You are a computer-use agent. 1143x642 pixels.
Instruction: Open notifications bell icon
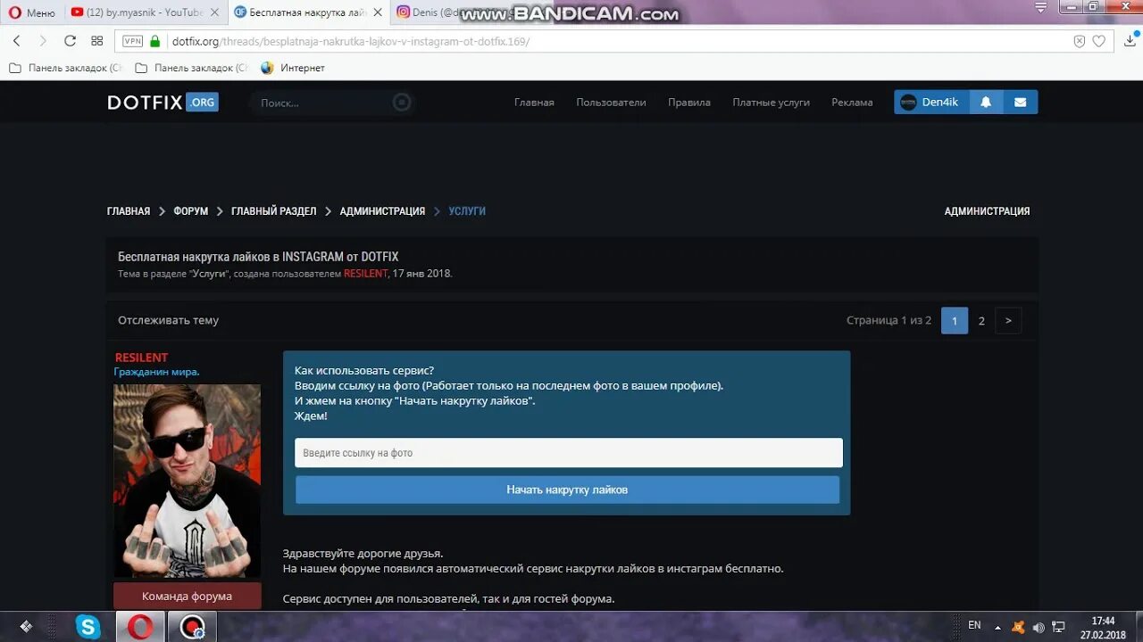coord(986,103)
